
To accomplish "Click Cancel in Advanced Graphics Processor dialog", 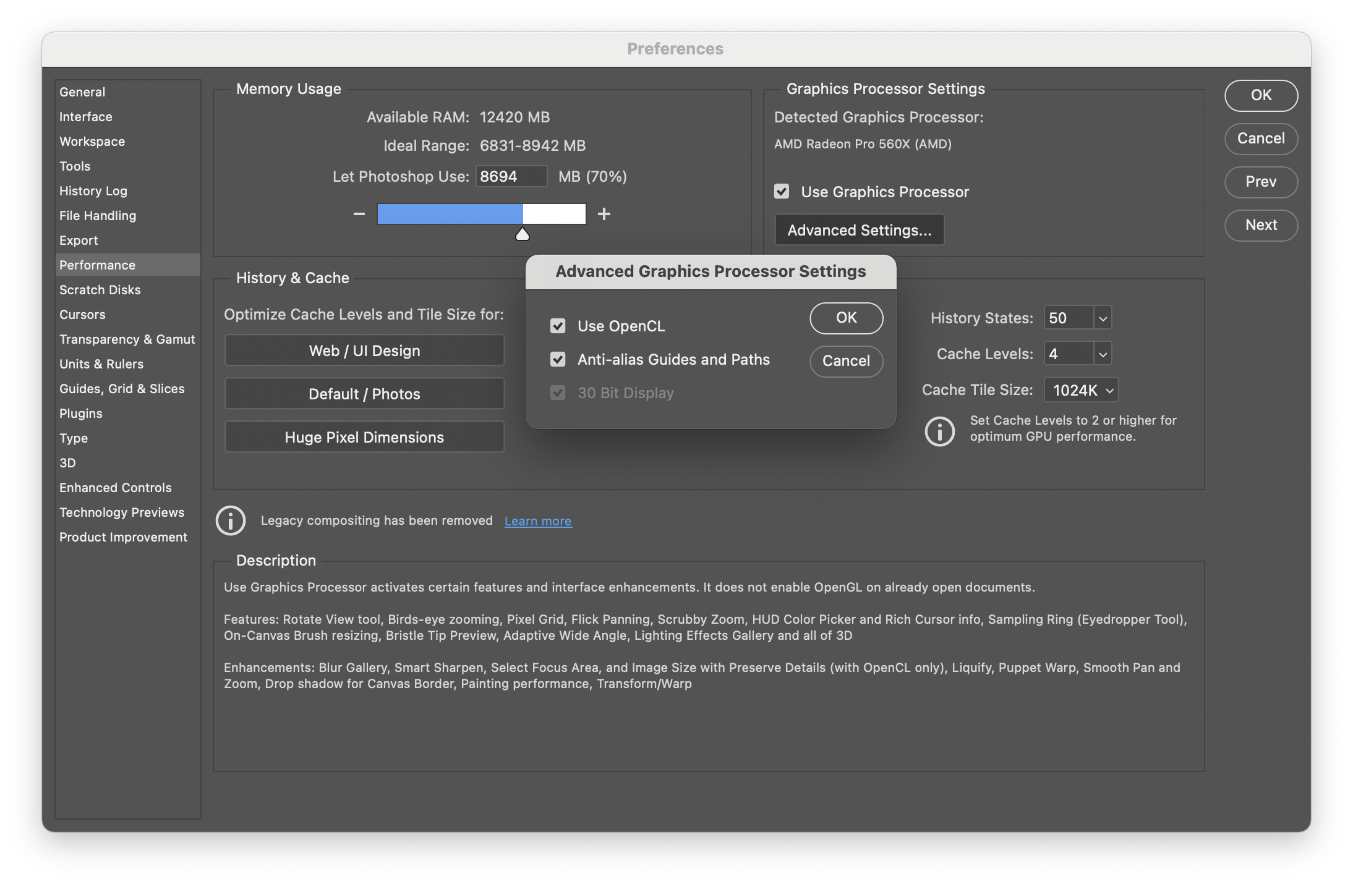I will [x=846, y=361].
